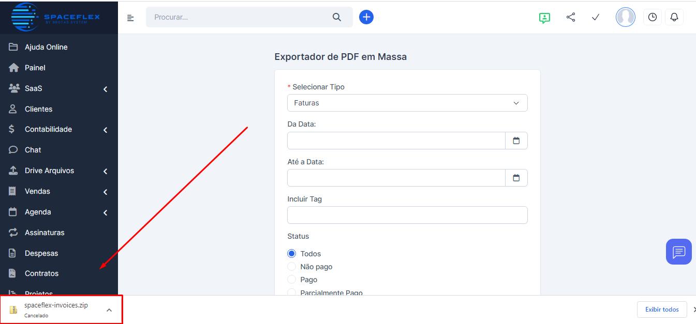Screen dimensions: 696x324
Task: Open calendar picker for Da Data
Action: [516, 141]
